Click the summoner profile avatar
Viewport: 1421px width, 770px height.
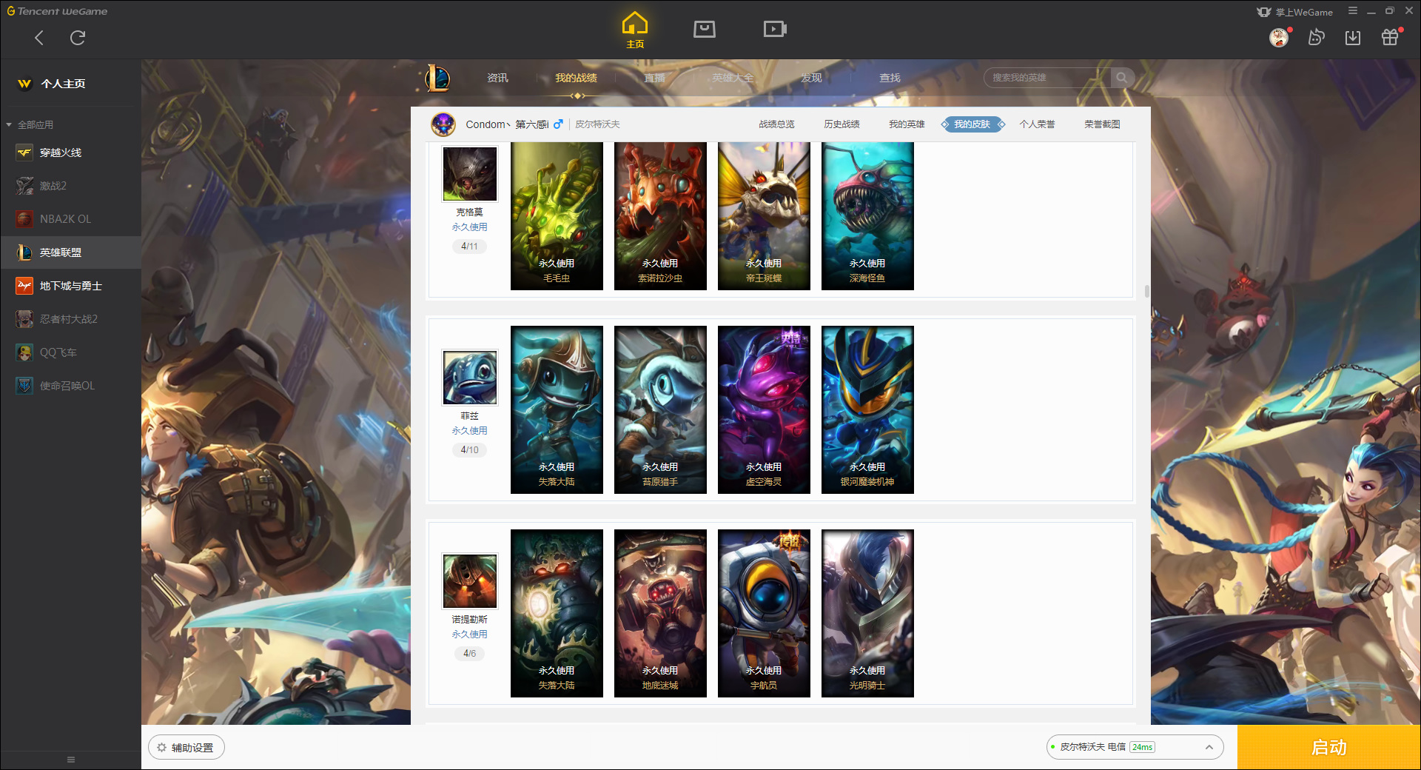pyautogui.click(x=443, y=124)
